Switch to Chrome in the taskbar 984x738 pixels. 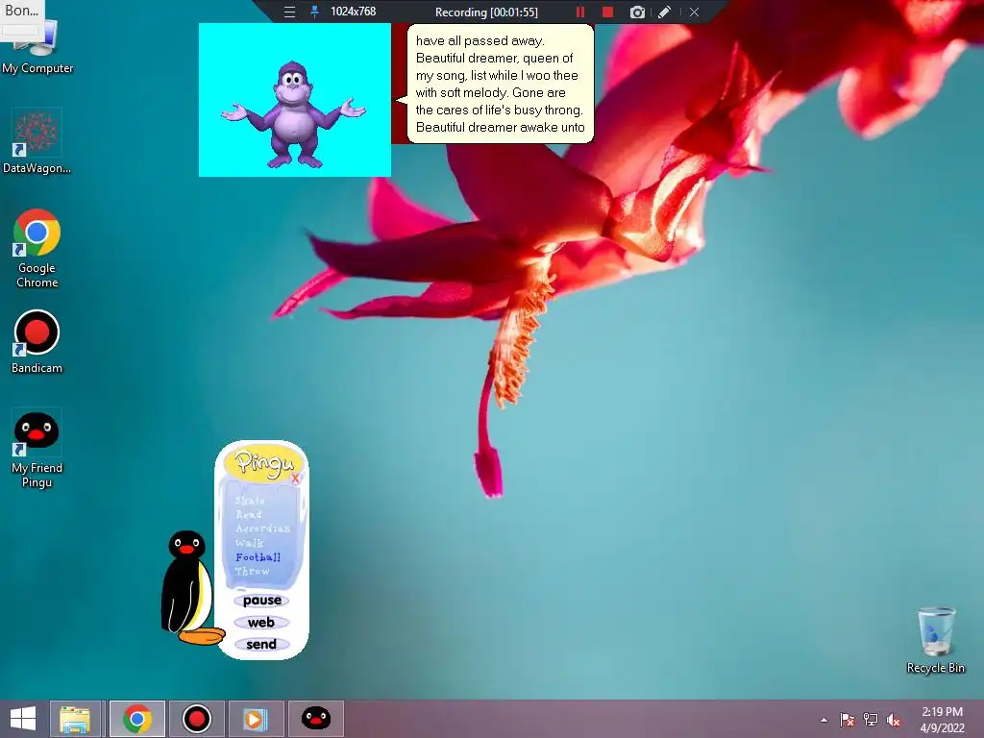coord(137,719)
